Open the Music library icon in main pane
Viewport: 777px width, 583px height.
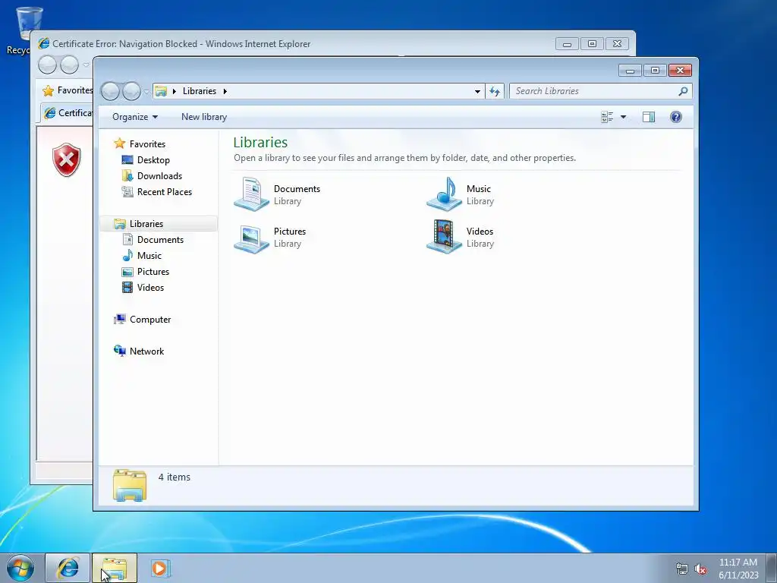coord(444,194)
